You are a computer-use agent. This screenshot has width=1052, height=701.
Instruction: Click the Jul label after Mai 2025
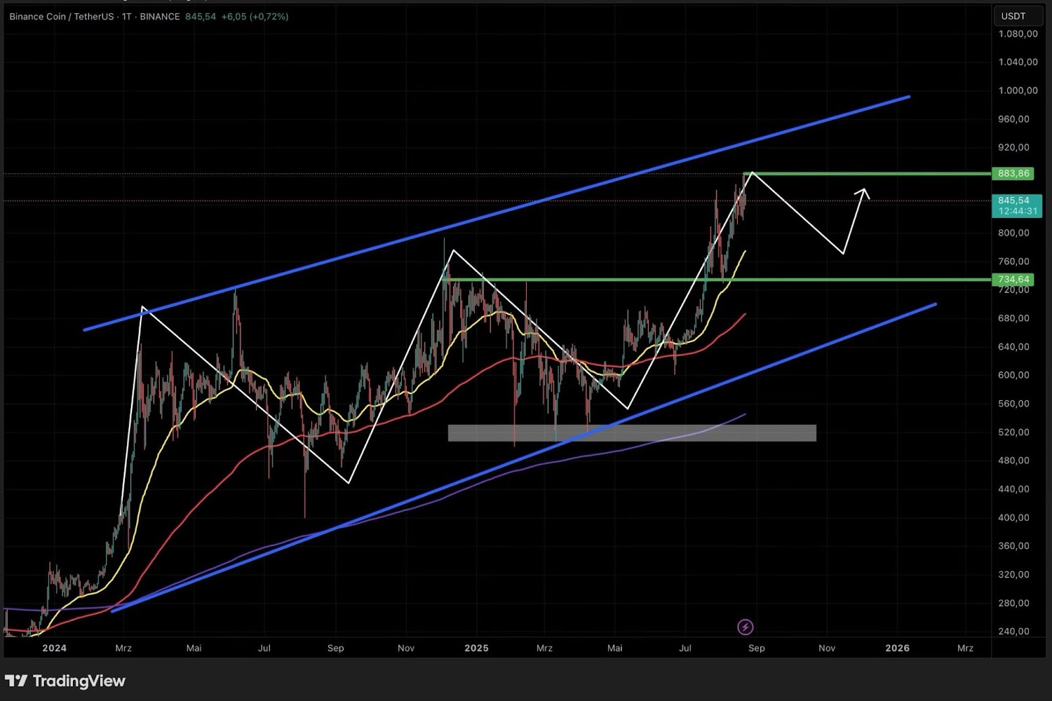click(685, 648)
